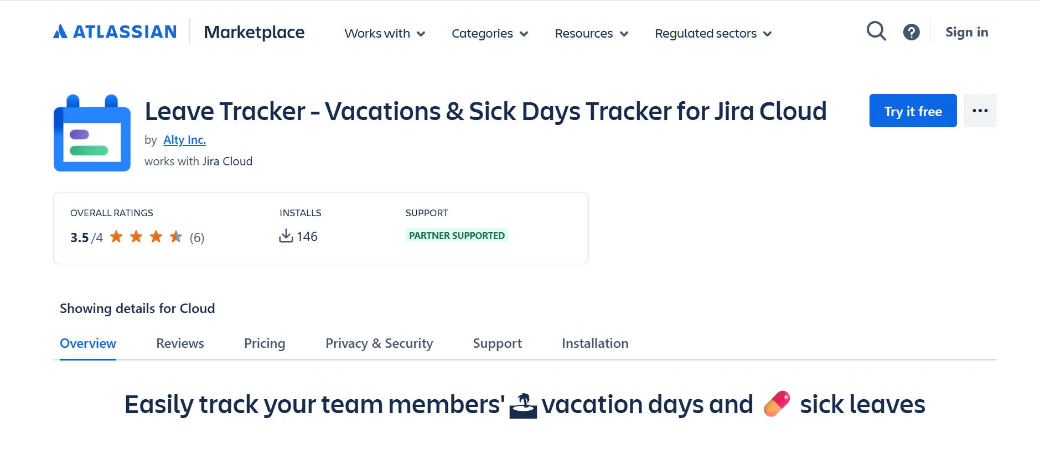Open the Categories dropdown
1040x470 pixels.
click(x=489, y=34)
